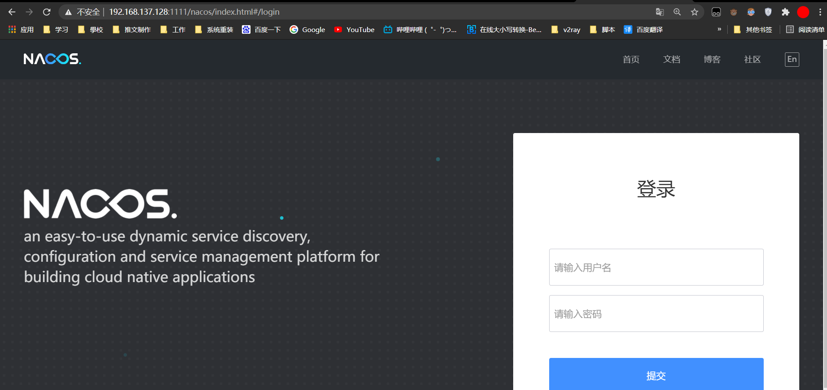Click the shield extension icon
This screenshot has height=390, width=827.
(768, 12)
